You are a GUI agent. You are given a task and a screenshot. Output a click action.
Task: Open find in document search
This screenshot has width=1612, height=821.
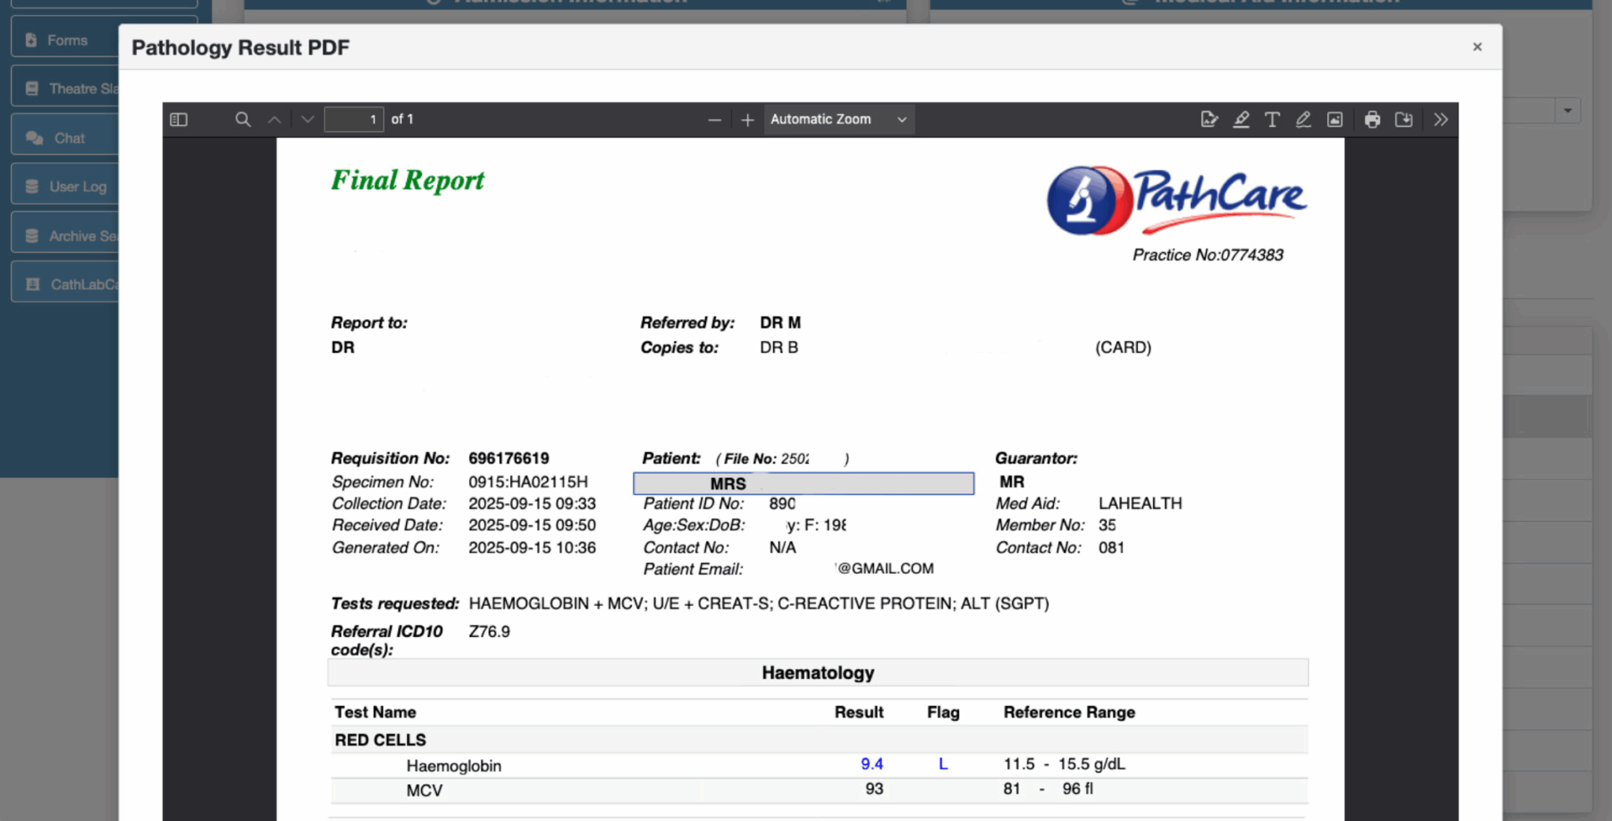click(x=242, y=120)
